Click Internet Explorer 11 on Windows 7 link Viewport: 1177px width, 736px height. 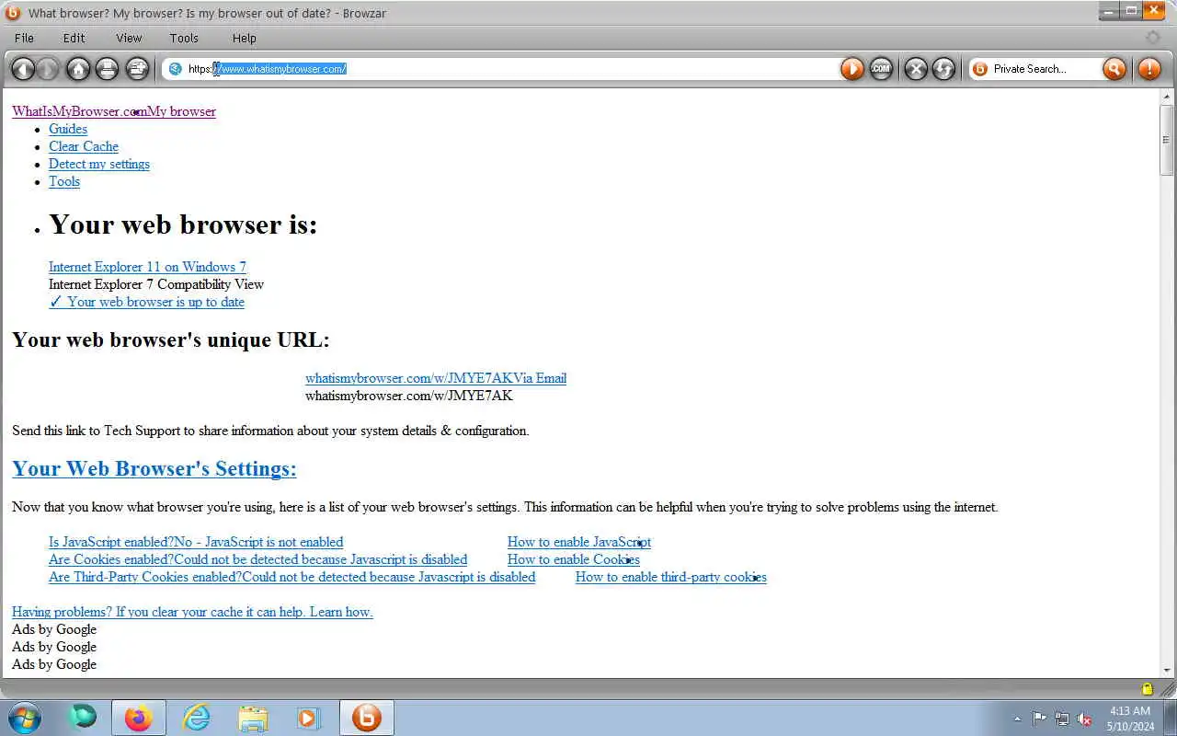pyautogui.click(x=147, y=267)
